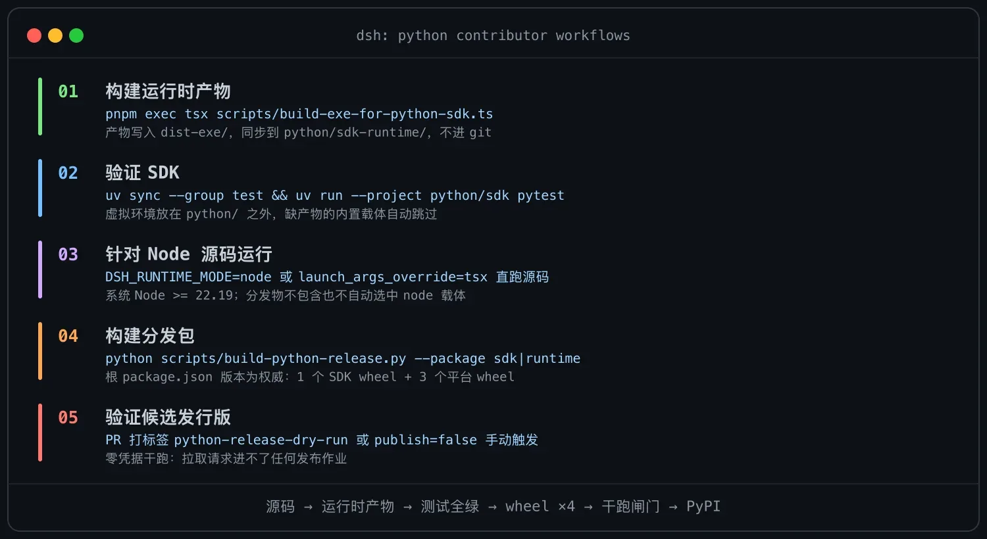
Task: Click the note '零凭据干跑'
Action: coord(226,458)
